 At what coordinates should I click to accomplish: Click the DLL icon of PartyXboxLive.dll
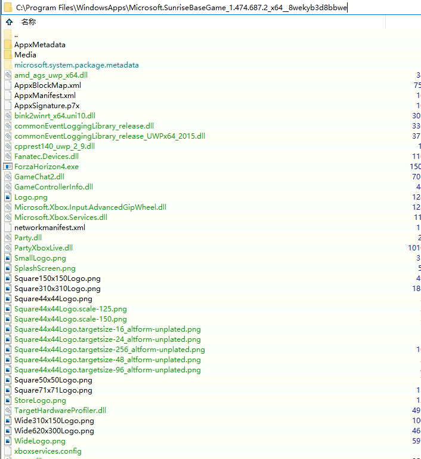pos(8,248)
